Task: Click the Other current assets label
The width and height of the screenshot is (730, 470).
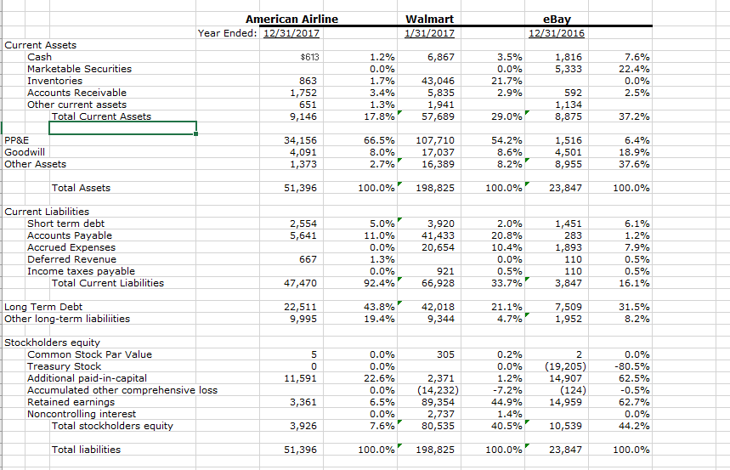Action: tap(76, 105)
